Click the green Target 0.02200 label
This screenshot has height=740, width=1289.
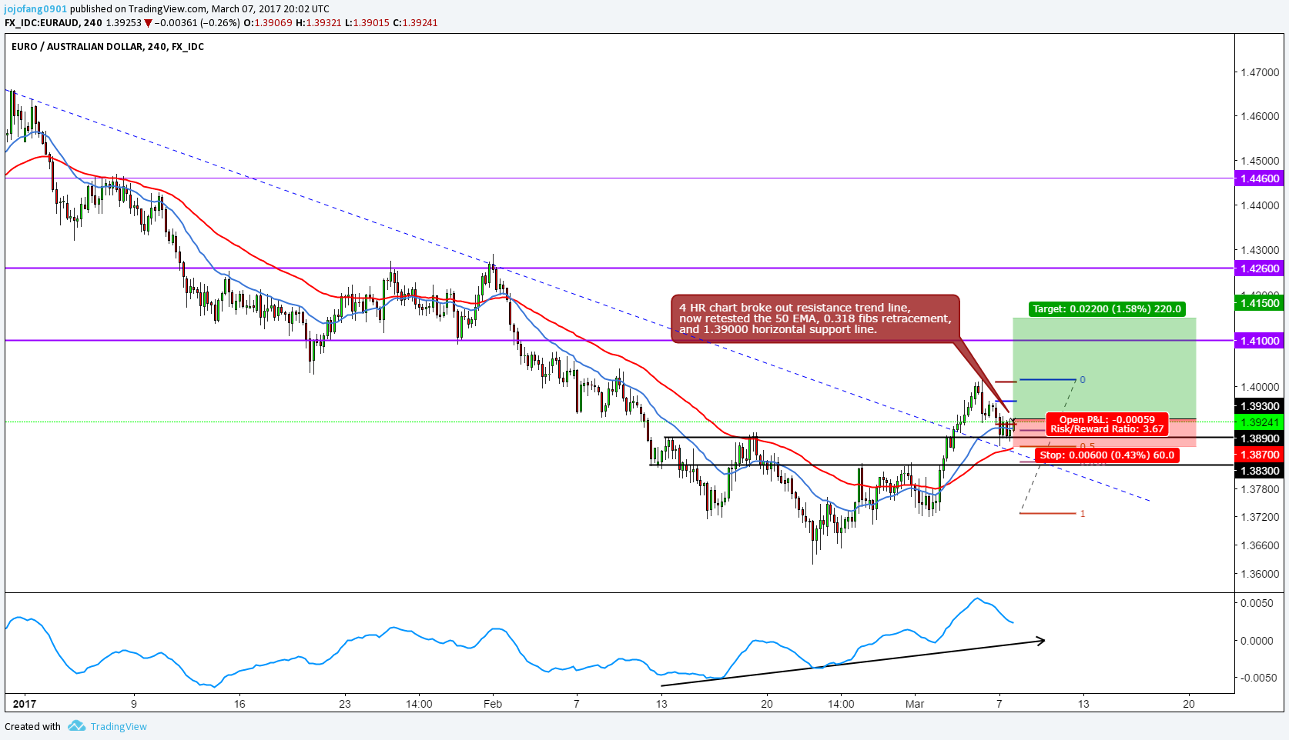click(1107, 309)
